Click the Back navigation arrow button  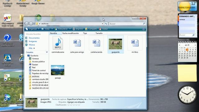click(27, 24)
